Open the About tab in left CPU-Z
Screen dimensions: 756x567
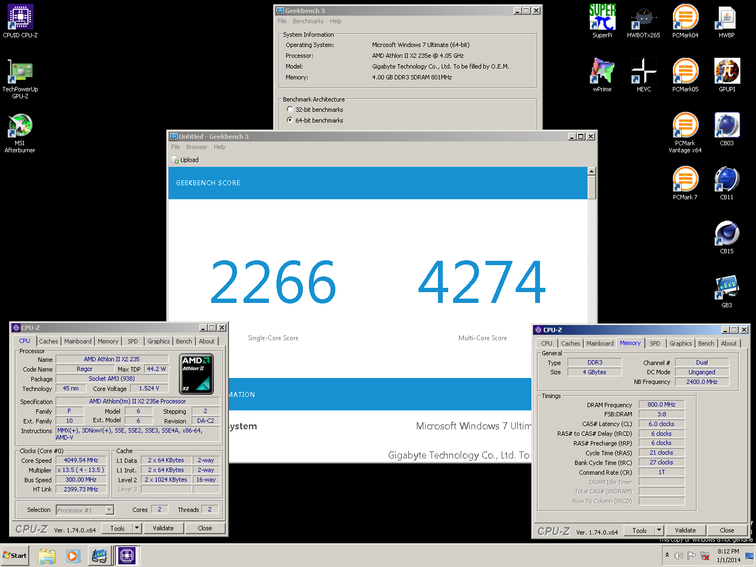coord(206,341)
